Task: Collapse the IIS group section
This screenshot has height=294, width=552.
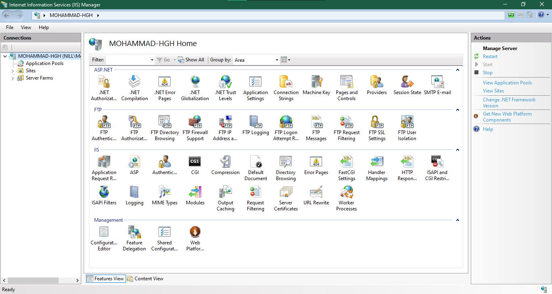Action: click(457, 150)
